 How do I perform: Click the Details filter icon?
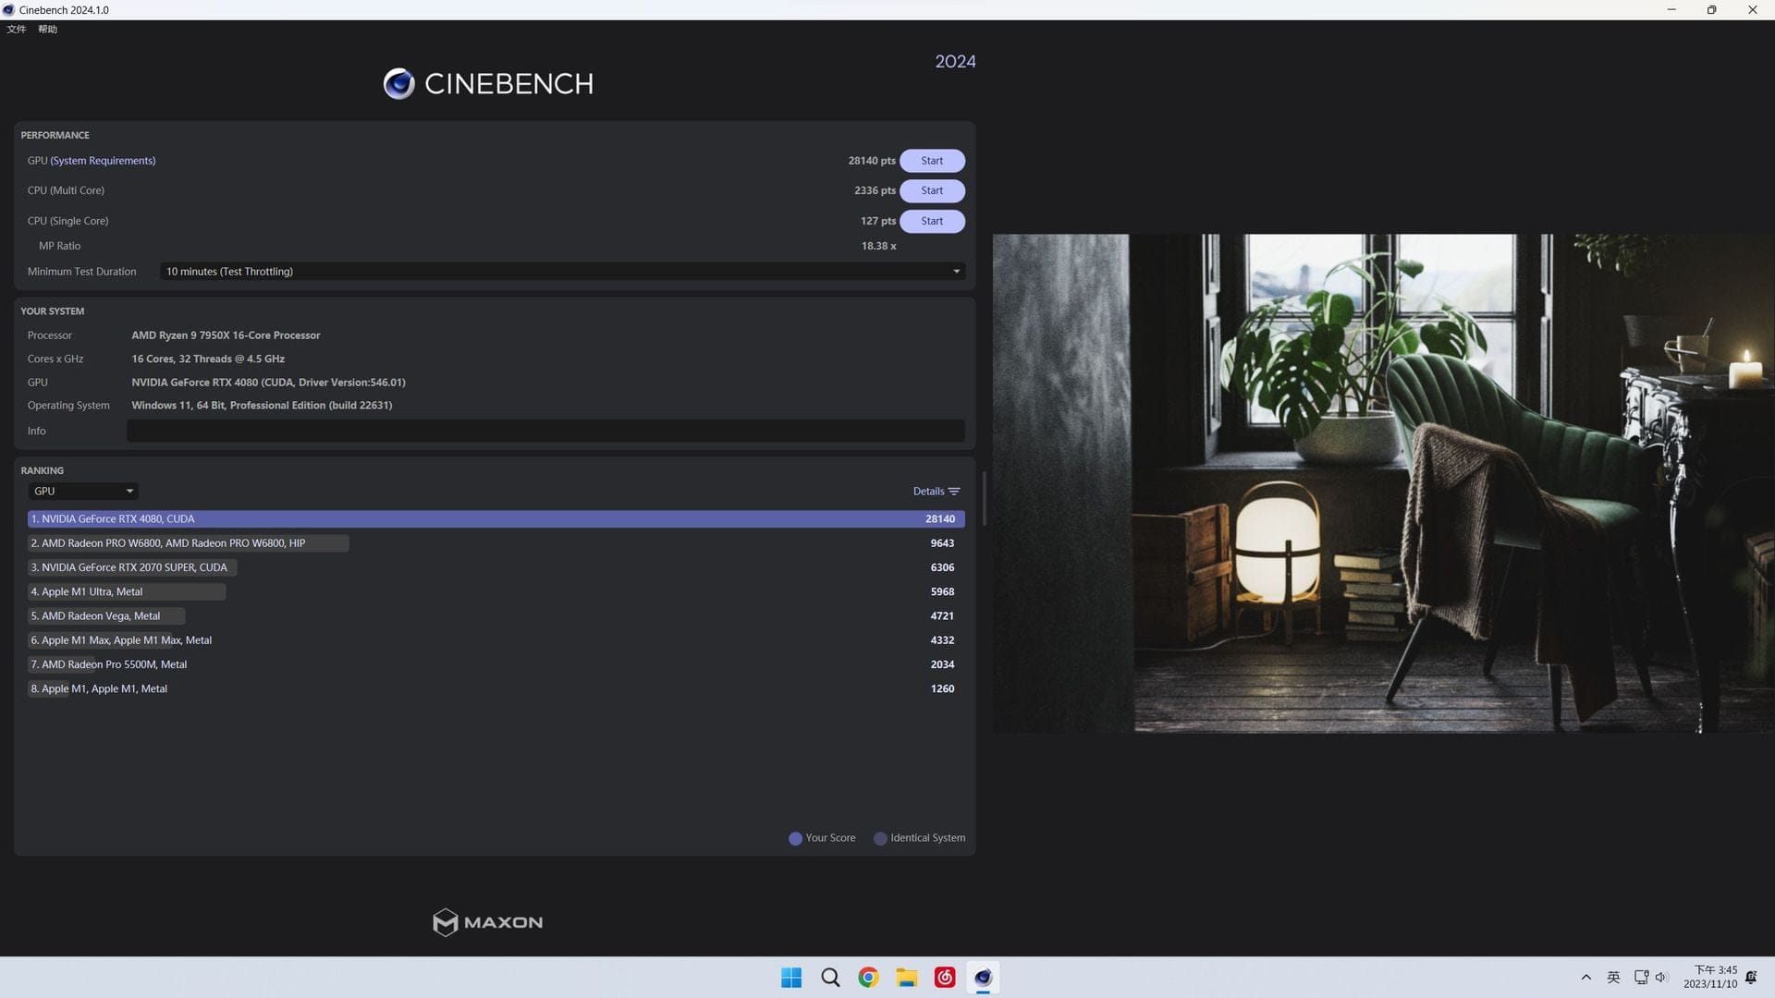954,492
